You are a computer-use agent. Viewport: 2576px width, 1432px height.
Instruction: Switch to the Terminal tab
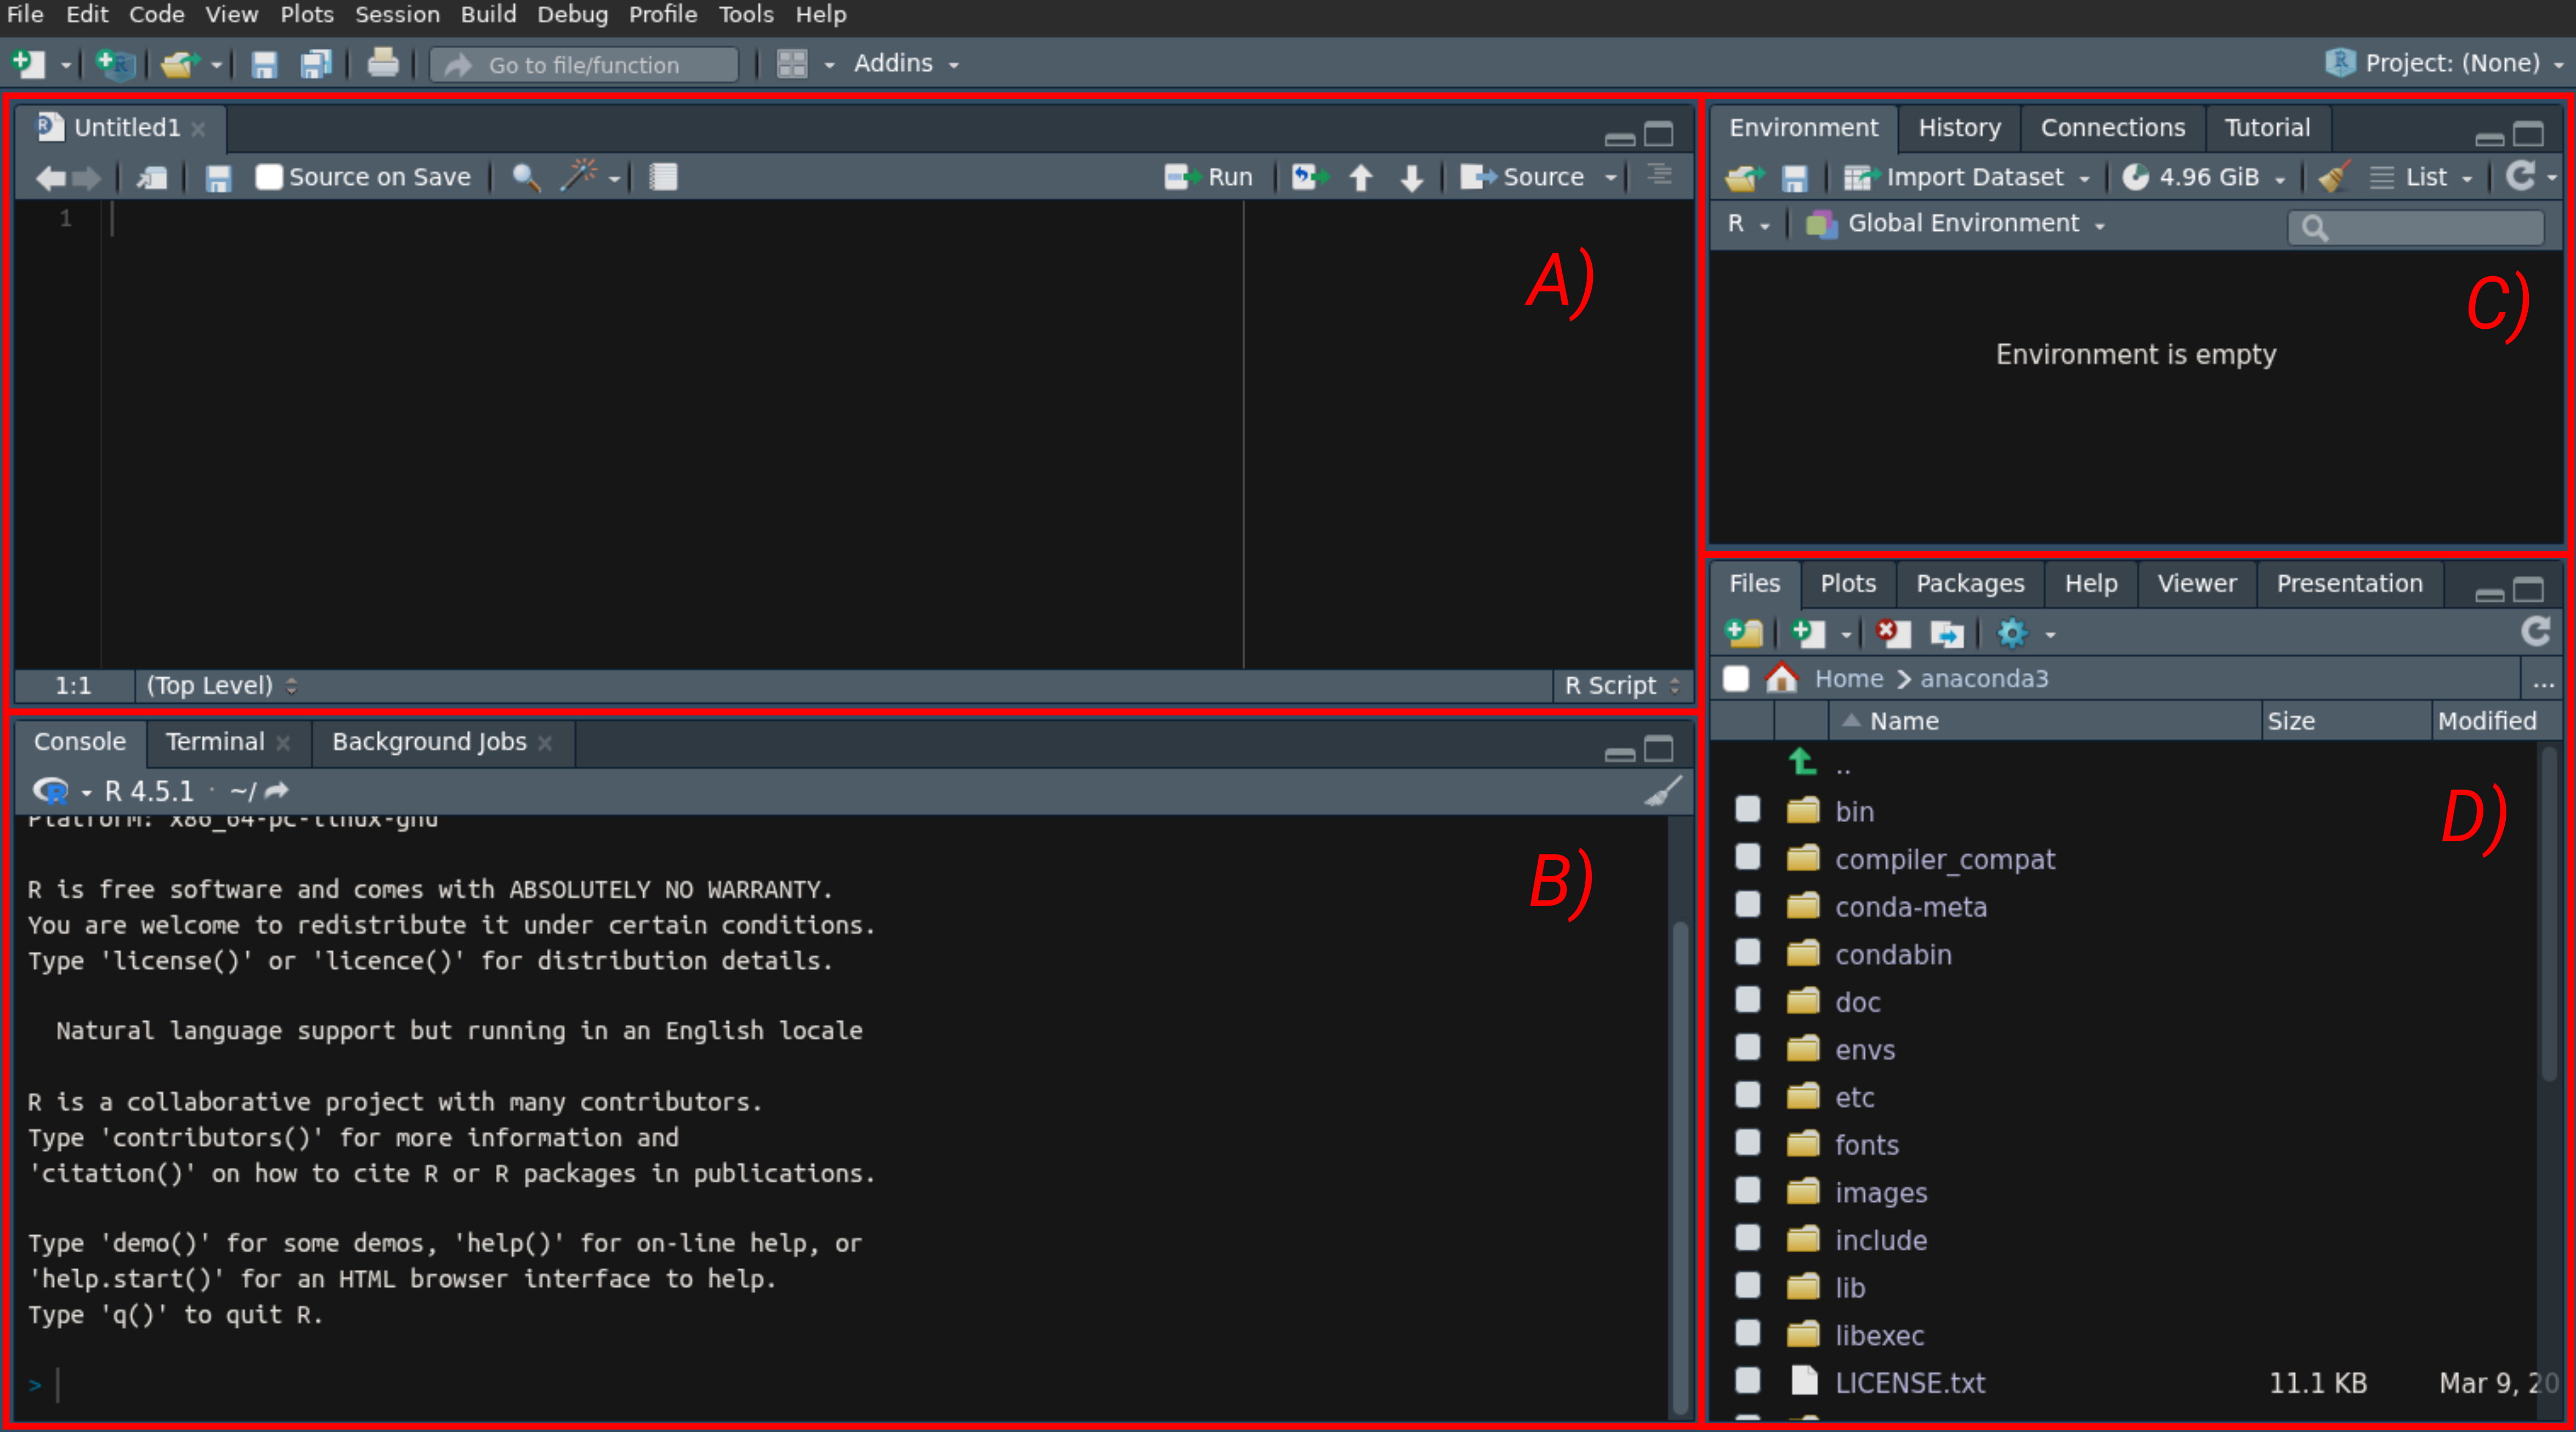click(x=214, y=741)
